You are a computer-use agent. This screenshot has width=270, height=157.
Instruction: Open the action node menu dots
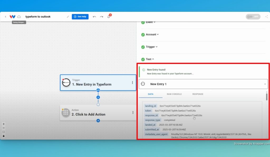tap(133, 113)
